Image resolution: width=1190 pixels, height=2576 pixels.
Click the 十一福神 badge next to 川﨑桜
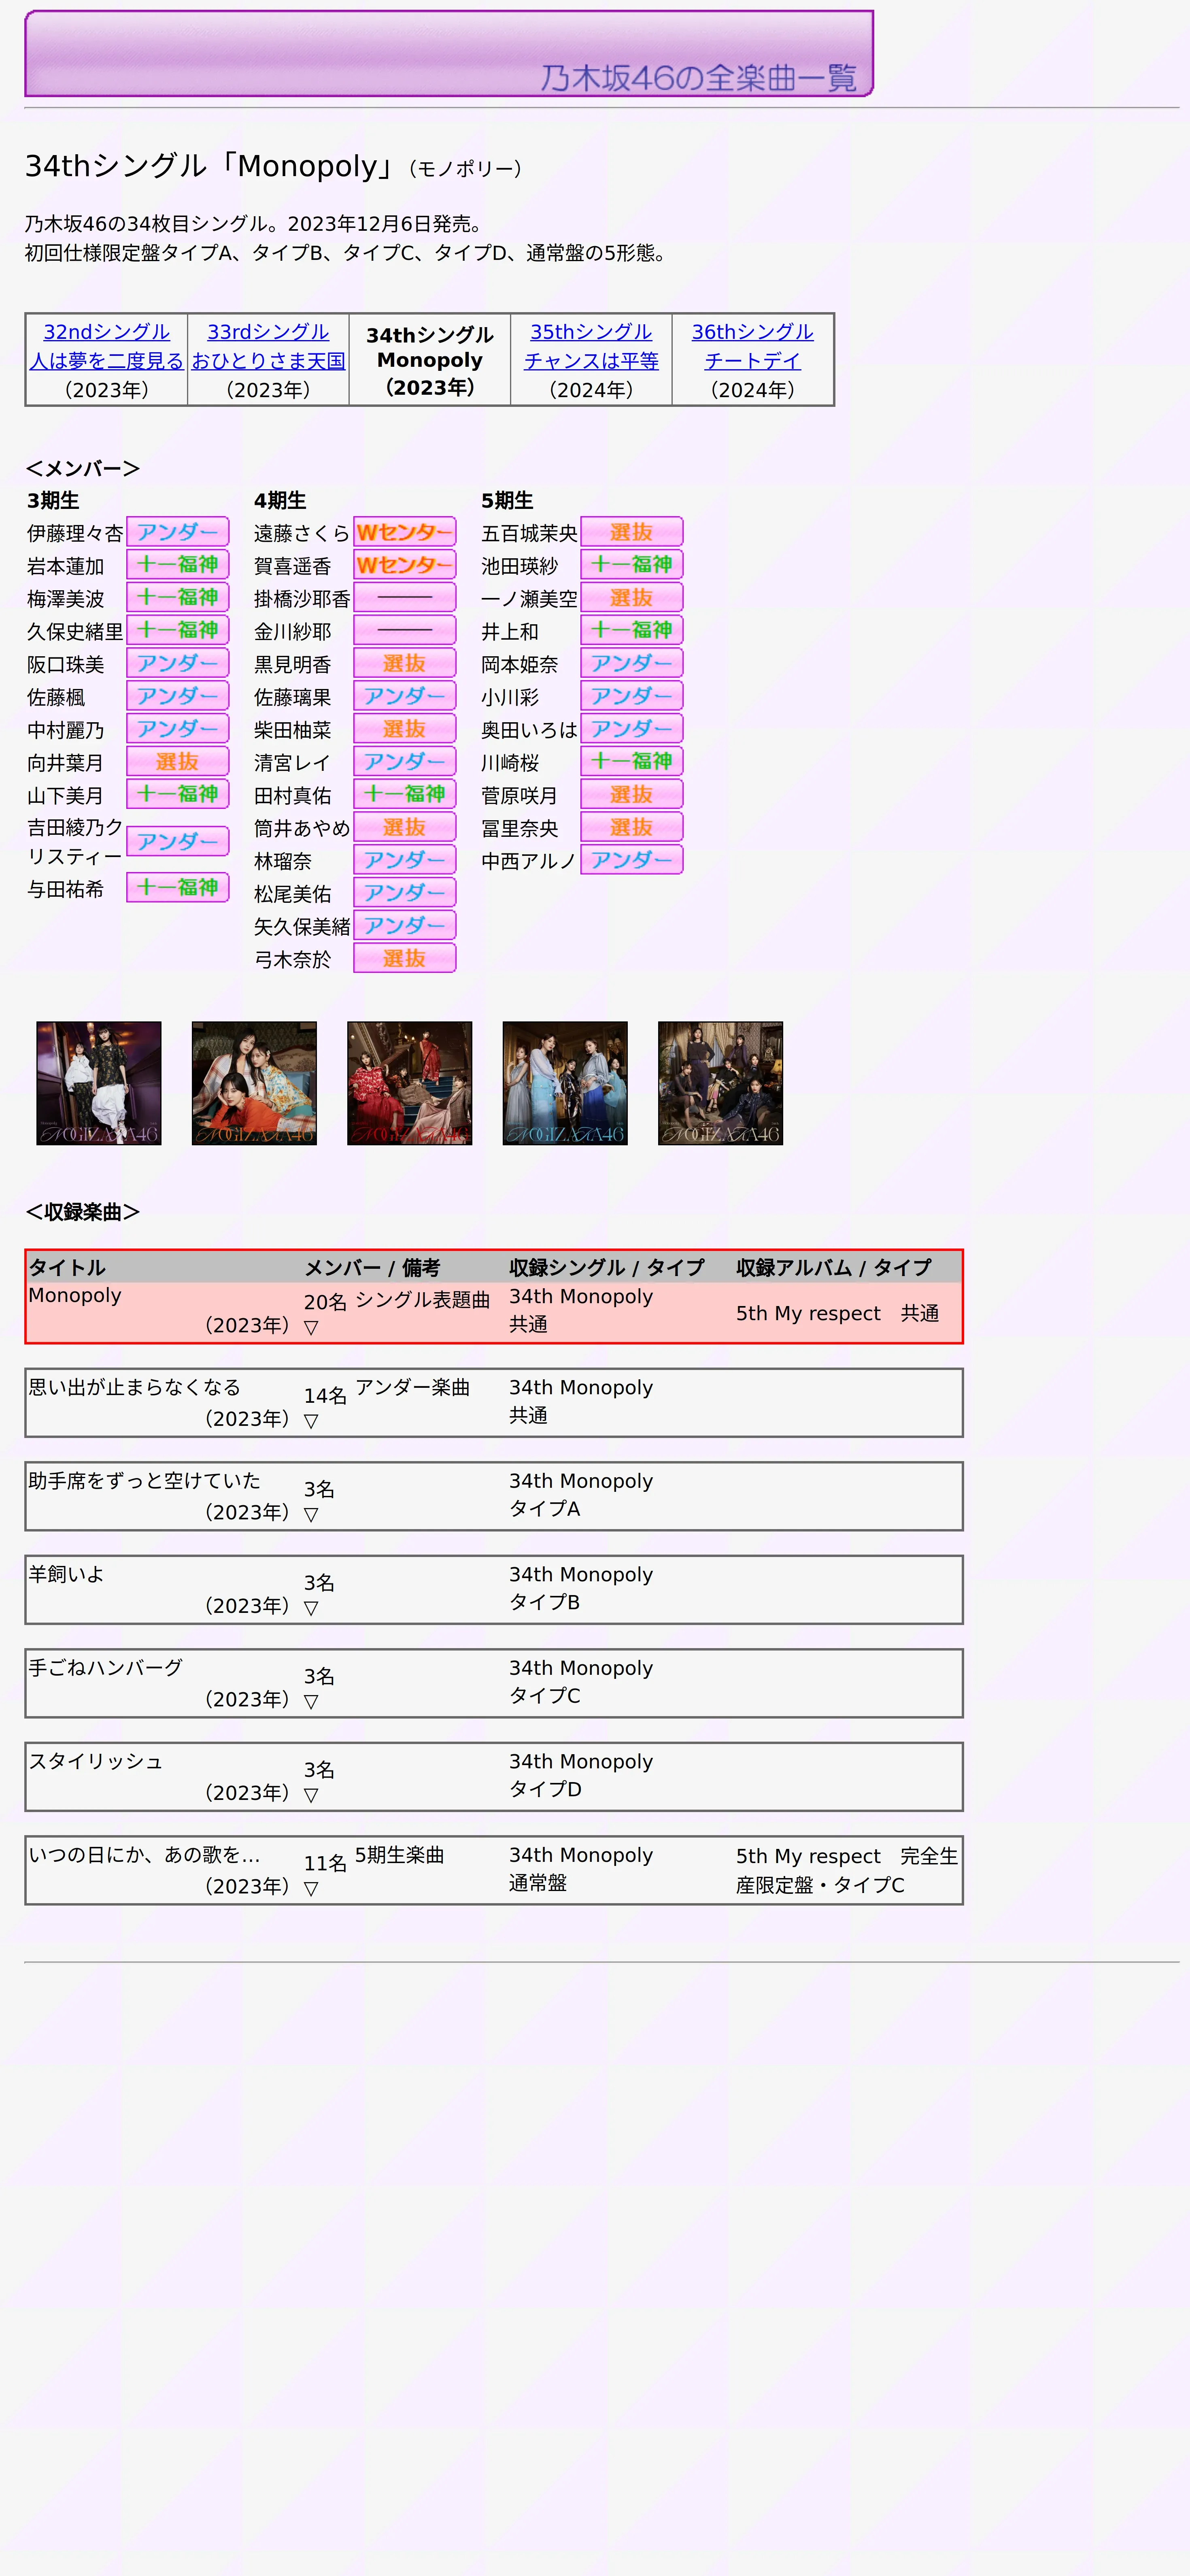pyautogui.click(x=631, y=762)
